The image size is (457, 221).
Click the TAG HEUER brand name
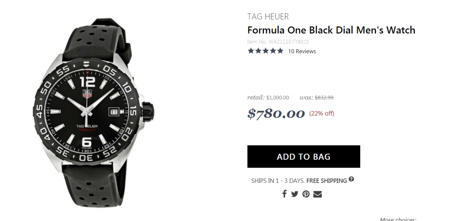[x=268, y=16]
